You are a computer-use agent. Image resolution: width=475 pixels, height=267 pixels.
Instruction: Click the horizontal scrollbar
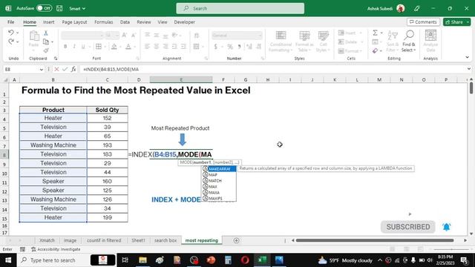(x=374, y=240)
